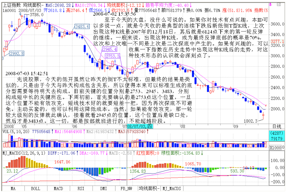The image size is (287, 192).
Task: Click the 06 month marker on date axis
Action: (x=75, y=126)
